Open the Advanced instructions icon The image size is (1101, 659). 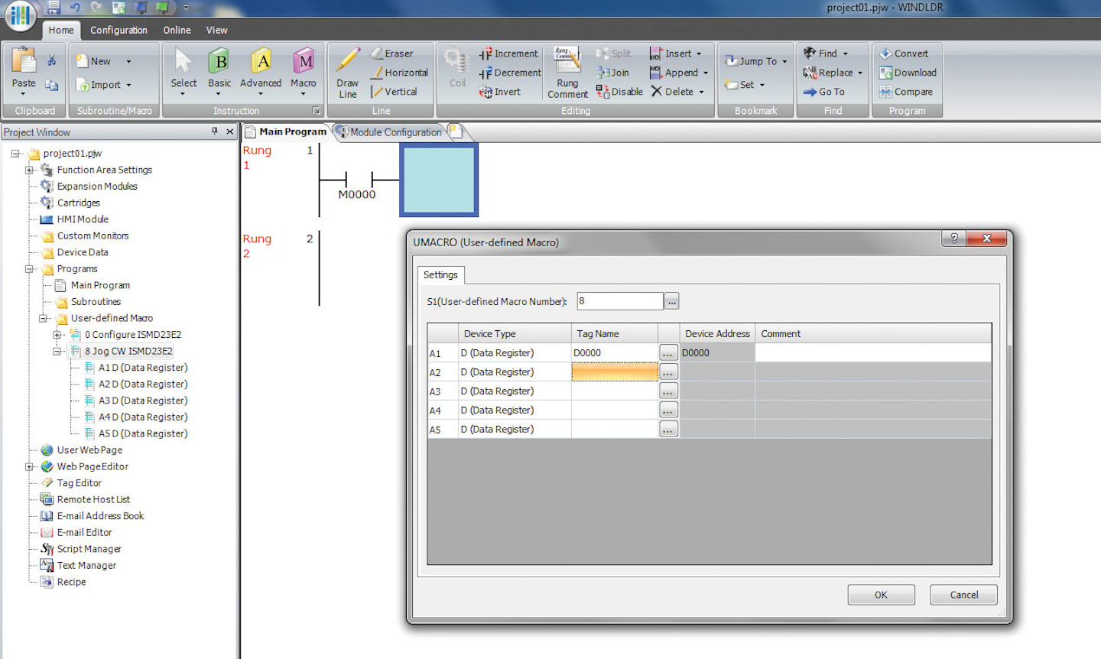pyautogui.click(x=261, y=63)
